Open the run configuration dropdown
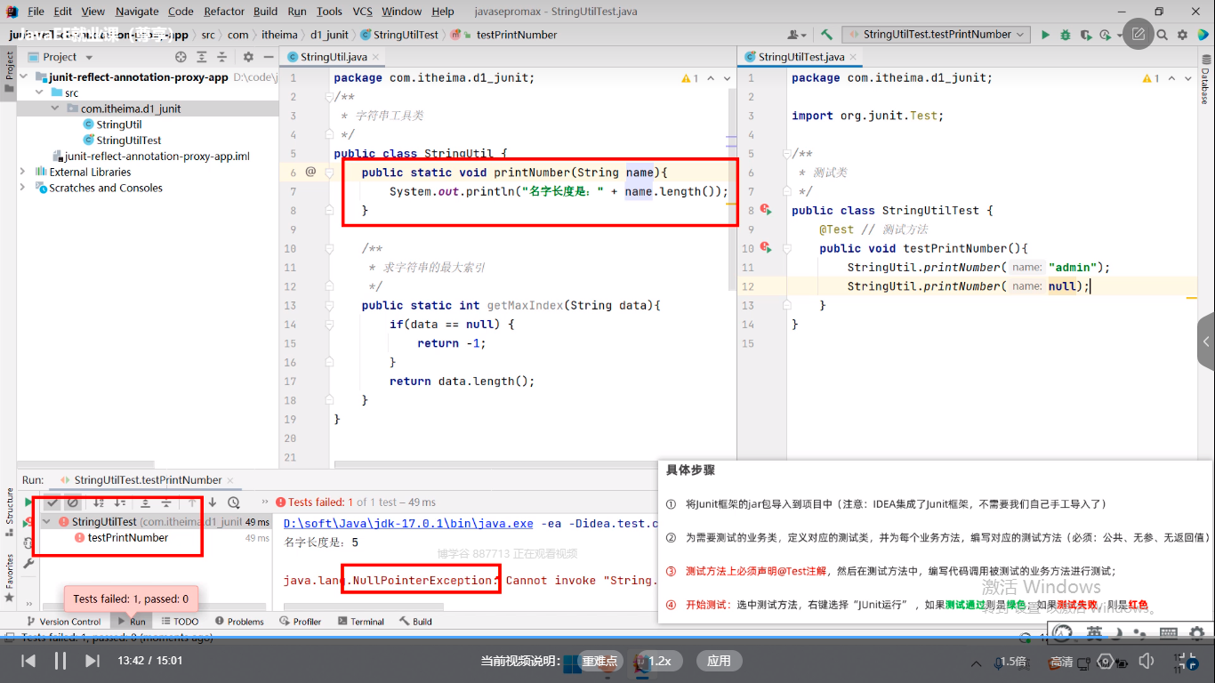This screenshot has width=1215, height=683. (x=936, y=35)
